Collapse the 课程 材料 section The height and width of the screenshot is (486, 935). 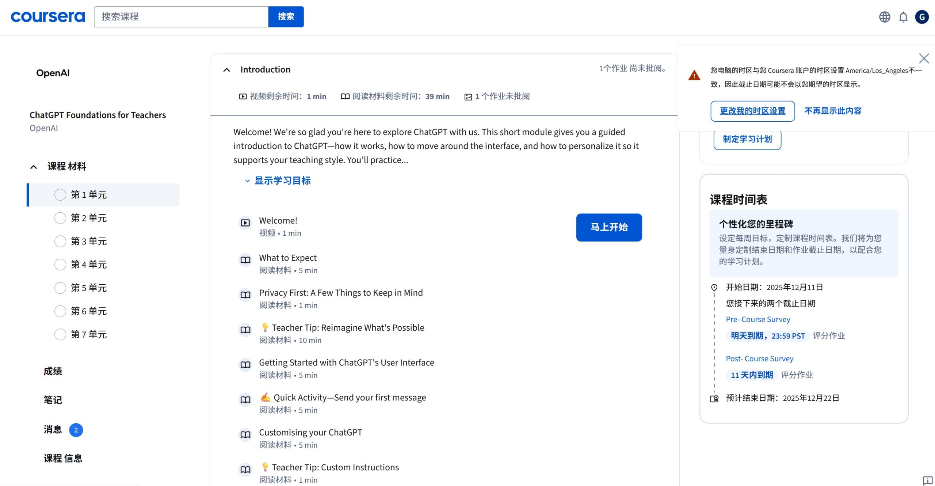point(33,167)
